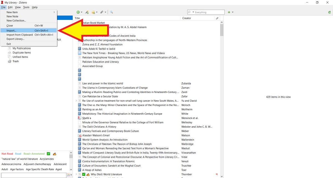The image size is (333, 178).
Task: Filter by the Read+Annotated tag
Action: tap(34, 154)
